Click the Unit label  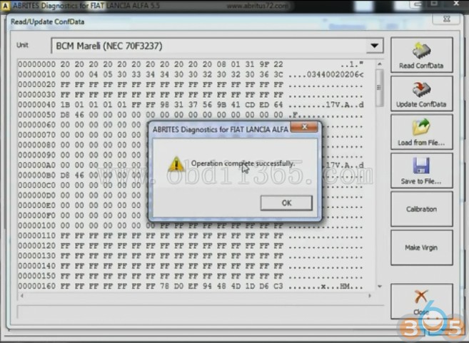tap(22, 45)
